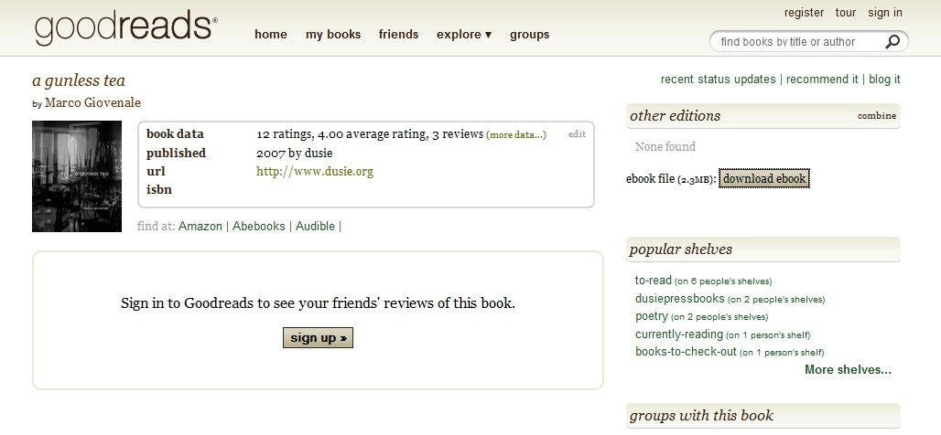Screen dimensions: 941x435
Task: Open author Marco Giovenale's page
Action: pyautogui.click(x=93, y=103)
